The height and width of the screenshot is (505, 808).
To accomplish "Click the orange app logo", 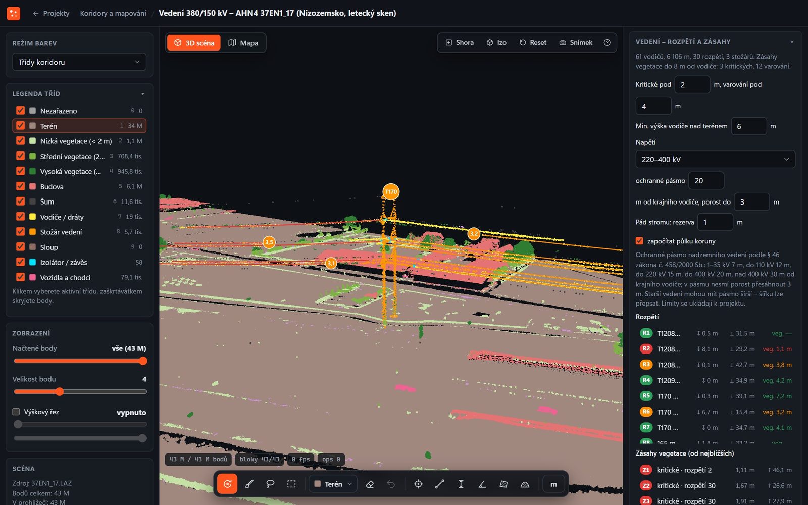I will 14,13.
